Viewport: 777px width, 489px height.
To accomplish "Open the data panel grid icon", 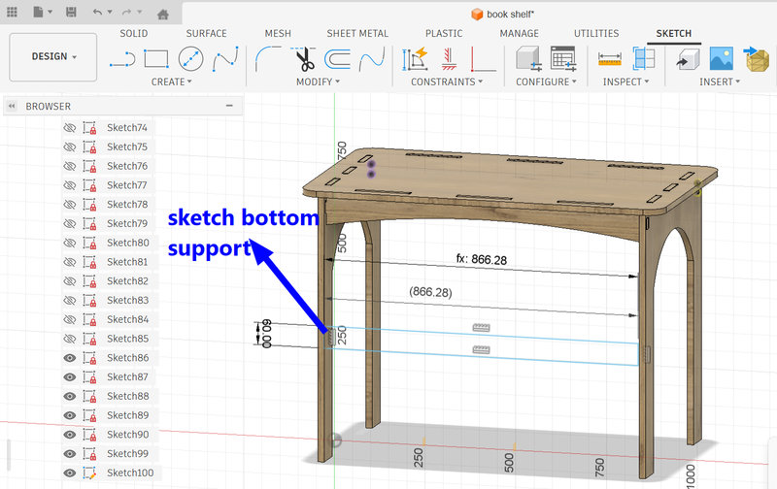I will (12, 12).
